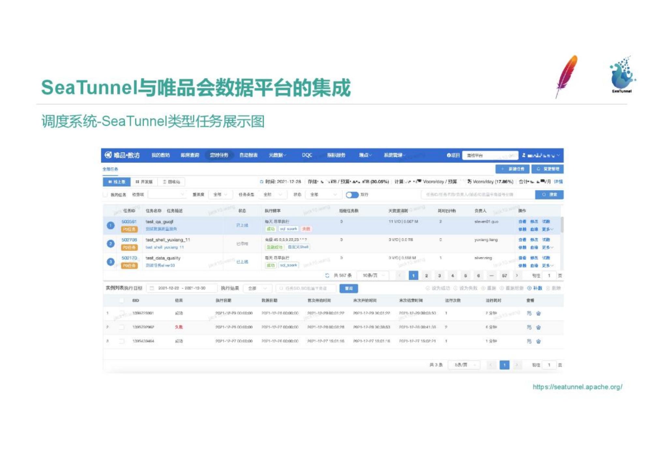Click the user avatar icon in top bar

click(x=524, y=155)
